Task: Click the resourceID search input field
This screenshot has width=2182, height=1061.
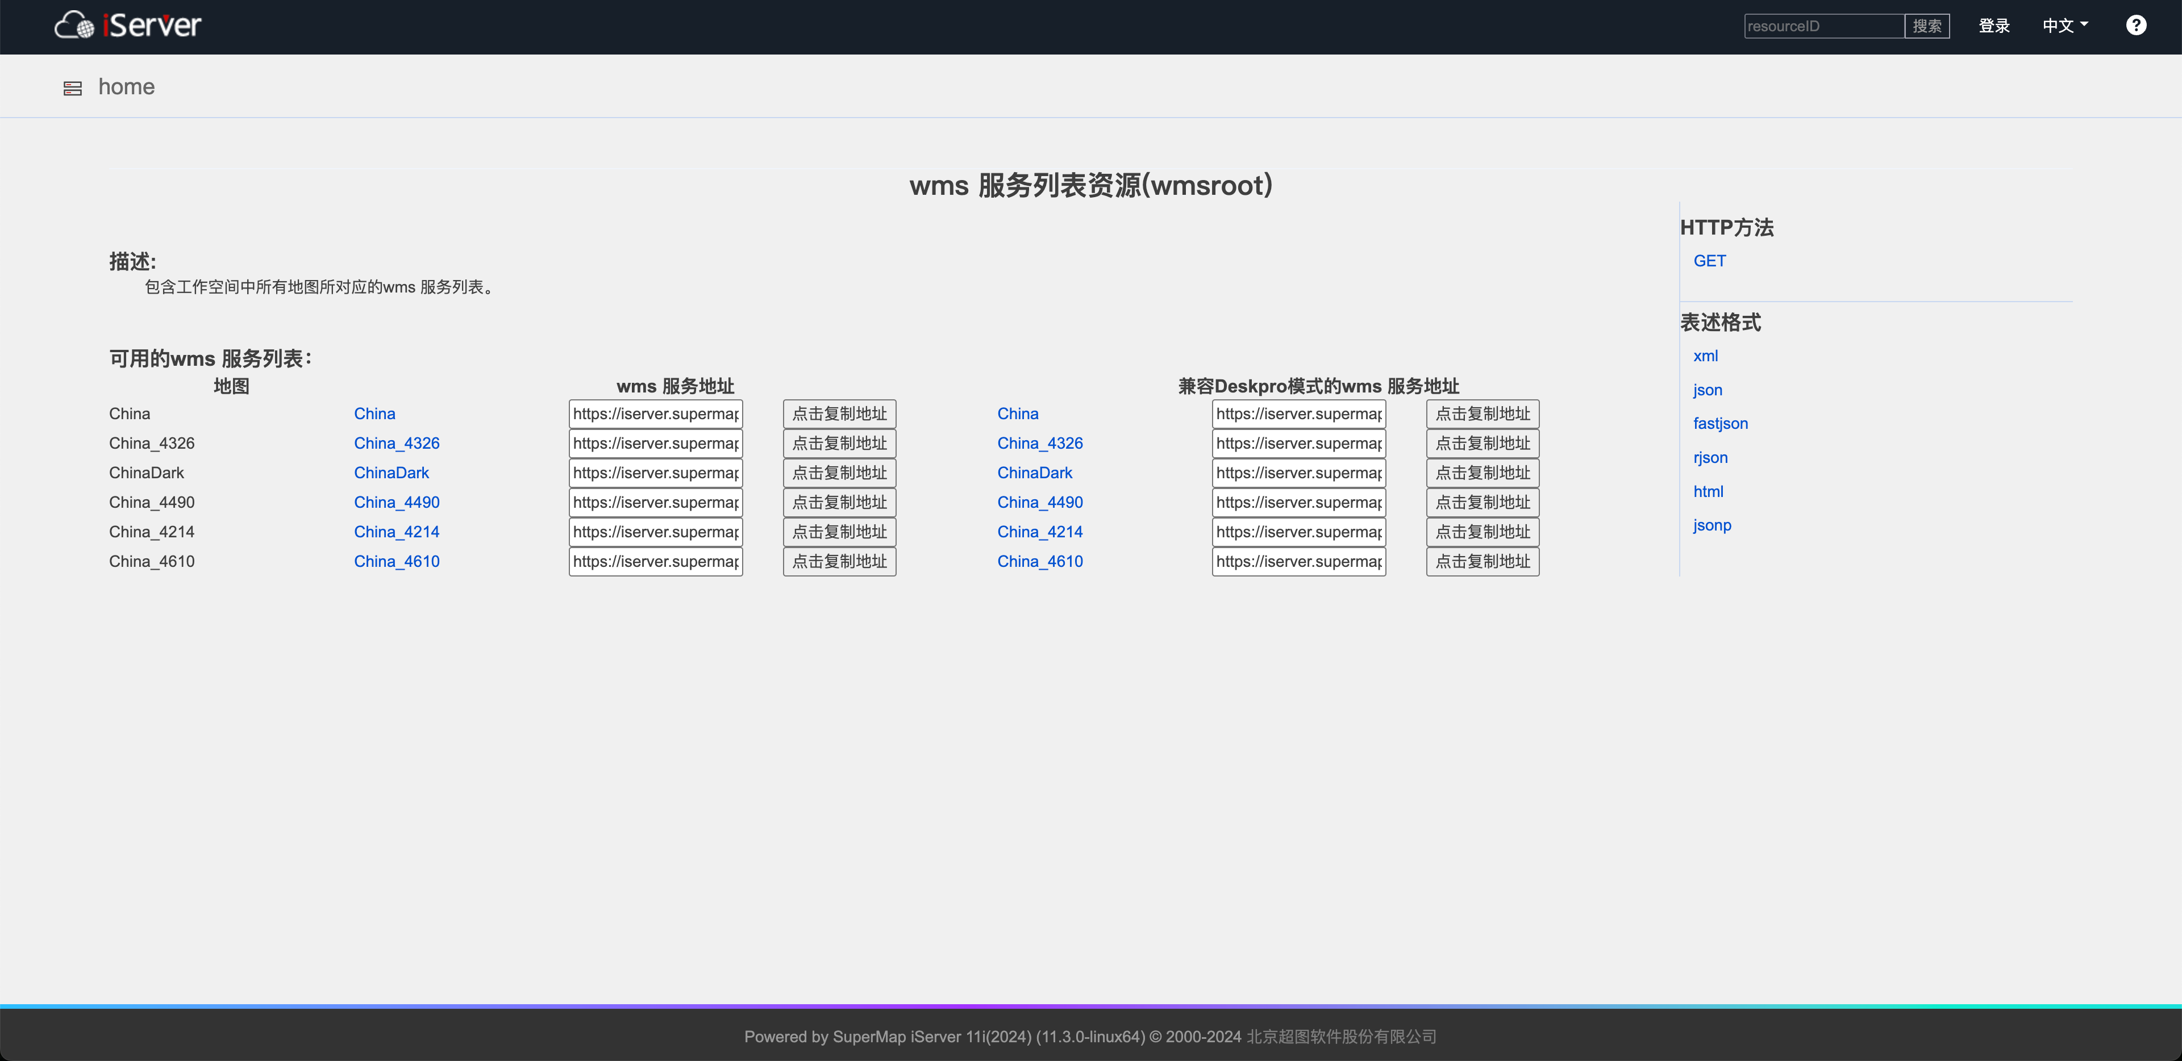Action: [x=1823, y=26]
